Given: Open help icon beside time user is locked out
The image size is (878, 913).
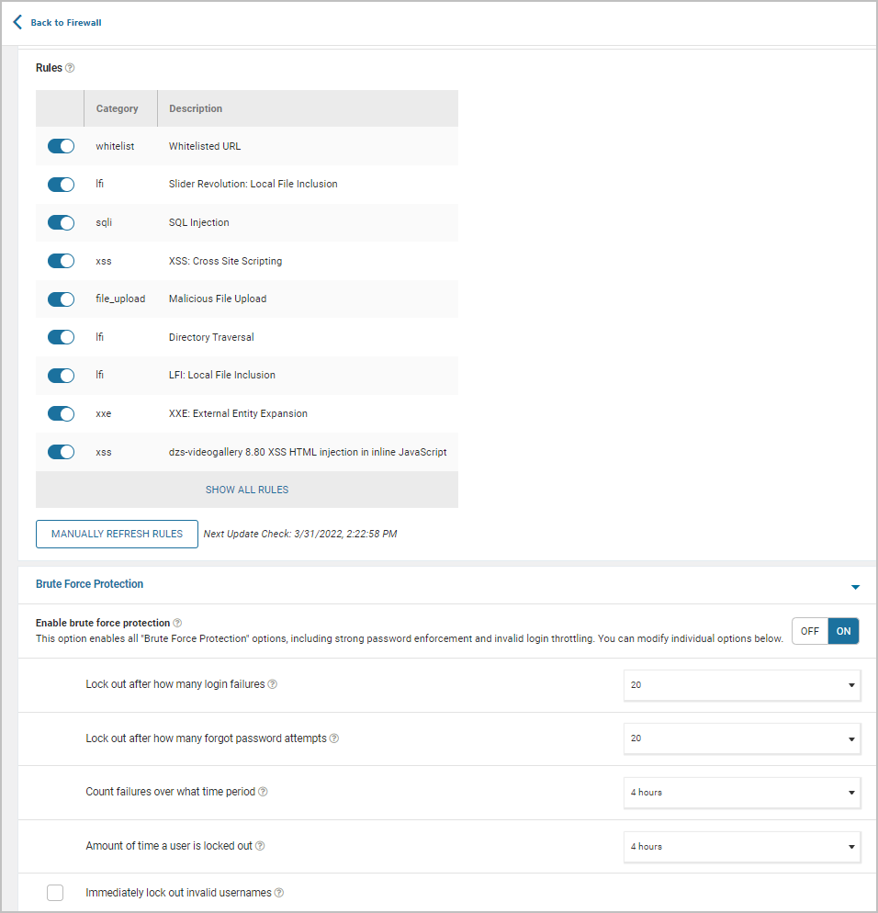Looking at the screenshot, I should pos(260,845).
